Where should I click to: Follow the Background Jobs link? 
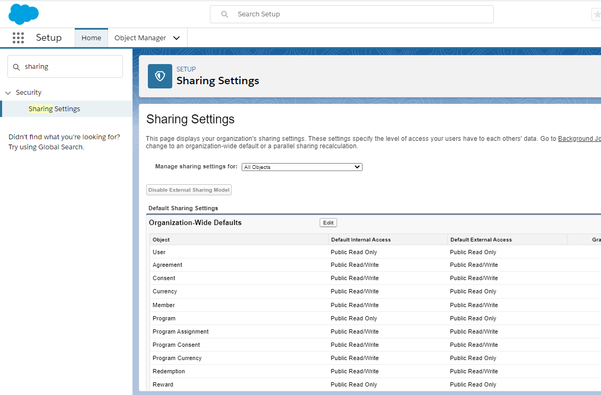tap(579, 139)
